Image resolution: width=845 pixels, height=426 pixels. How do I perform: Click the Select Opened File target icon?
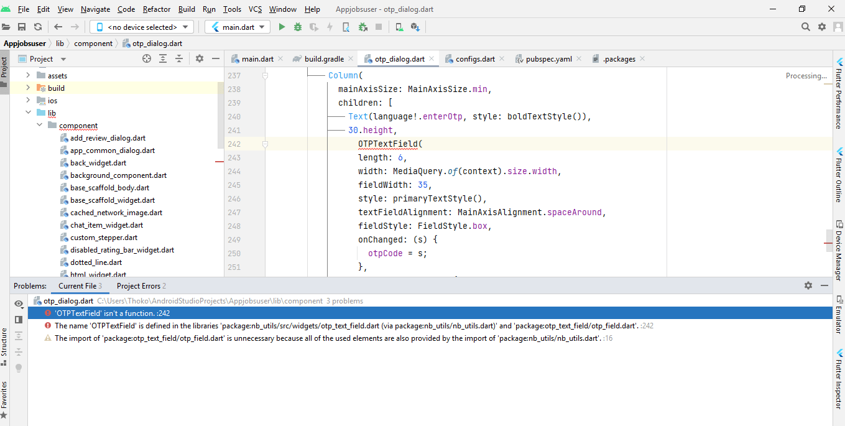click(x=147, y=58)
